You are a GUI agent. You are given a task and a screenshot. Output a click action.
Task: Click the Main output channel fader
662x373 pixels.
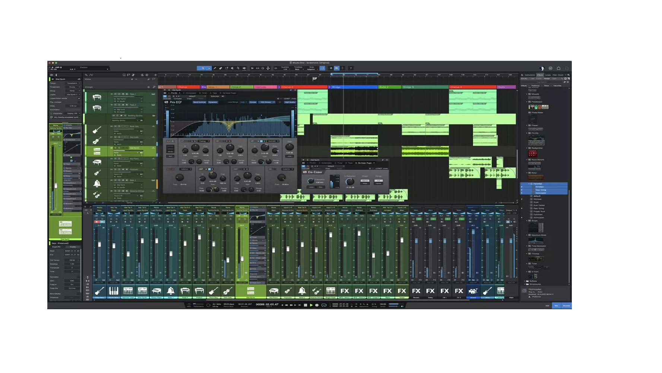pos(511,241)
